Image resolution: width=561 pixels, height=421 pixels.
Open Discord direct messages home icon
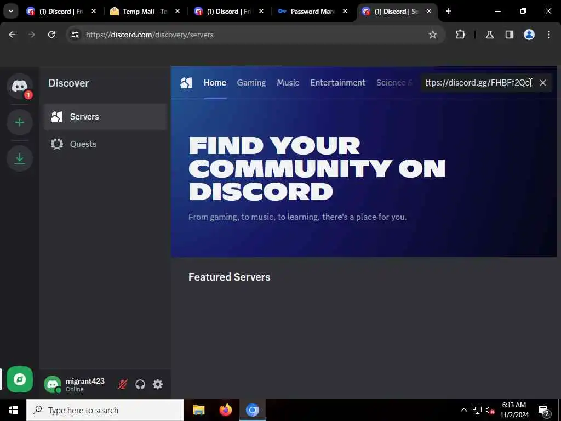pyautogui.click(x=20, y=86)
